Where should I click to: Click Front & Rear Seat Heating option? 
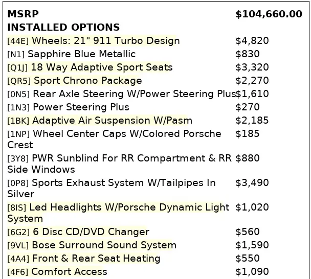(96, 259)
